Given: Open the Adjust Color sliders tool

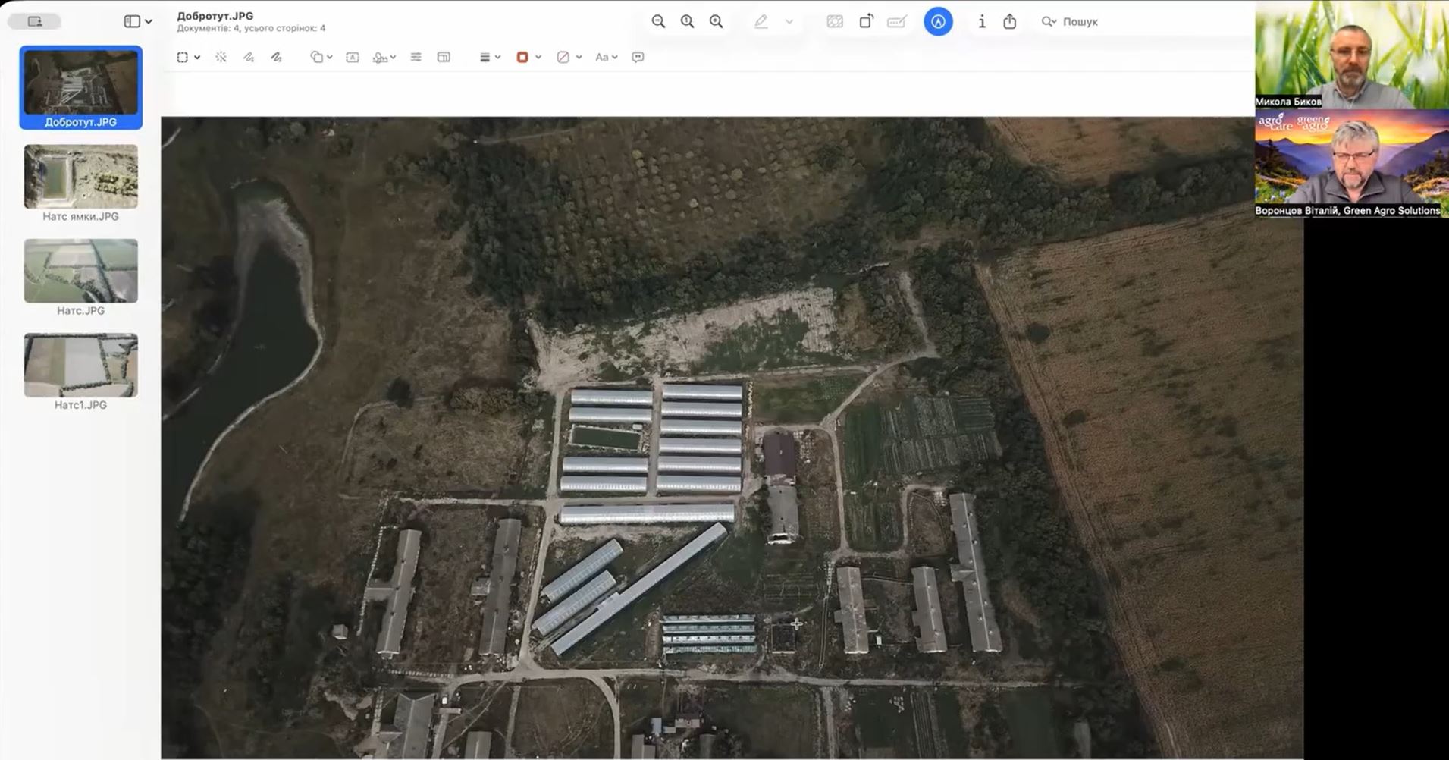Looking at the screenshot, I should tap(416, 57).
